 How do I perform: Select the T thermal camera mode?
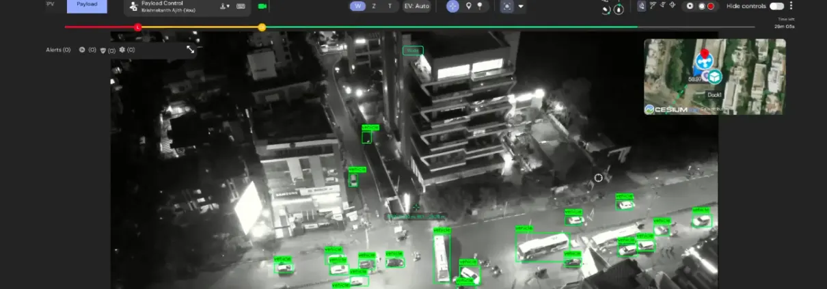[390, 6]
